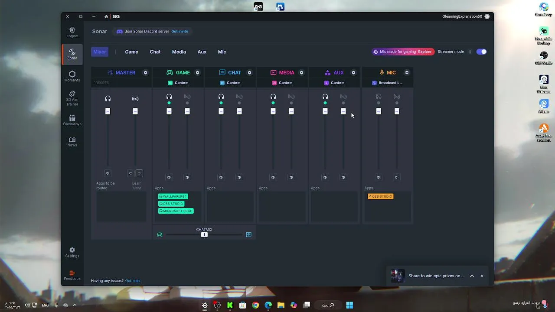
Task: Open the Engine section in the sidebar
Action: [72, 32]
